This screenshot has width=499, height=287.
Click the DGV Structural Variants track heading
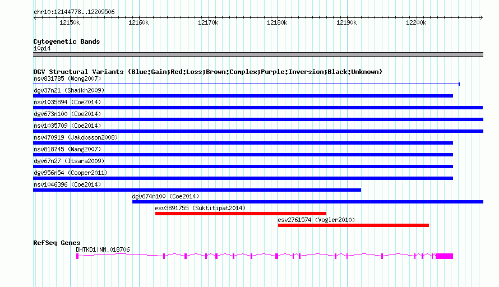[208, 72]
